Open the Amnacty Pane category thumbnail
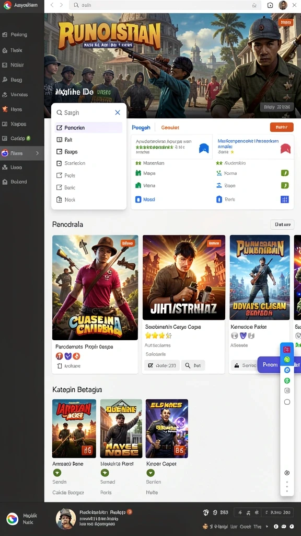Viewport: 301px width, 536px height. 74,428
